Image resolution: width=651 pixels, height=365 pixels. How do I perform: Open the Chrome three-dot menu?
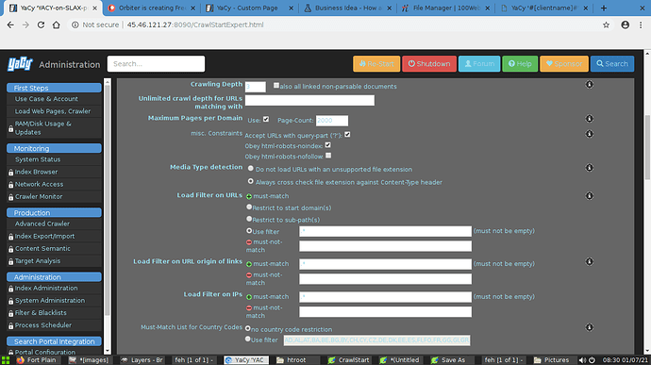point(641,25)
